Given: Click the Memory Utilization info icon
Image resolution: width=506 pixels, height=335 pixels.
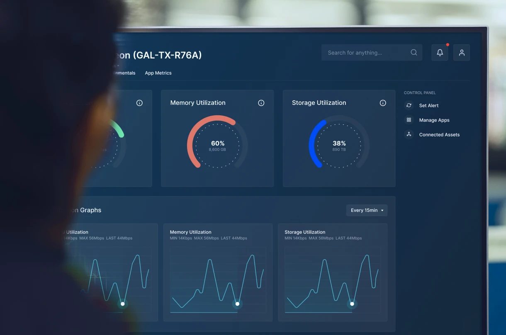Looking at the screenshot, I should (261, 102).
